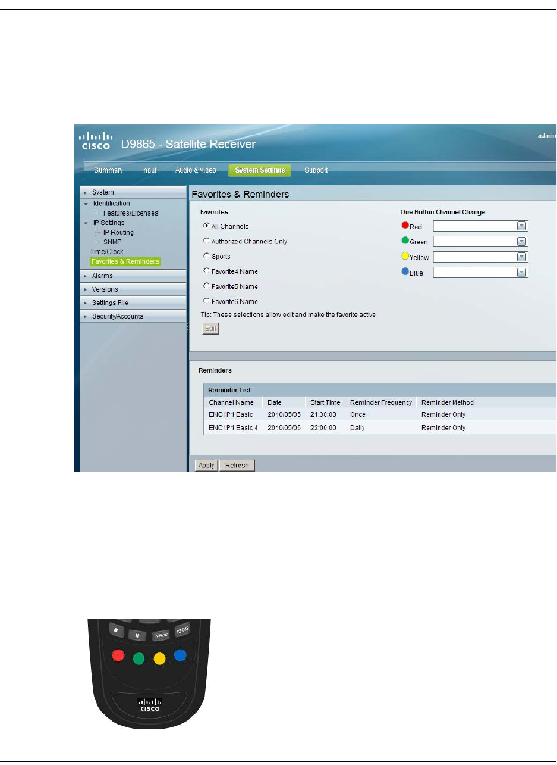Viewport: 557px width, 765px height.
Task: Select the Sports favorite radio button
Action: tap(206, 256)
